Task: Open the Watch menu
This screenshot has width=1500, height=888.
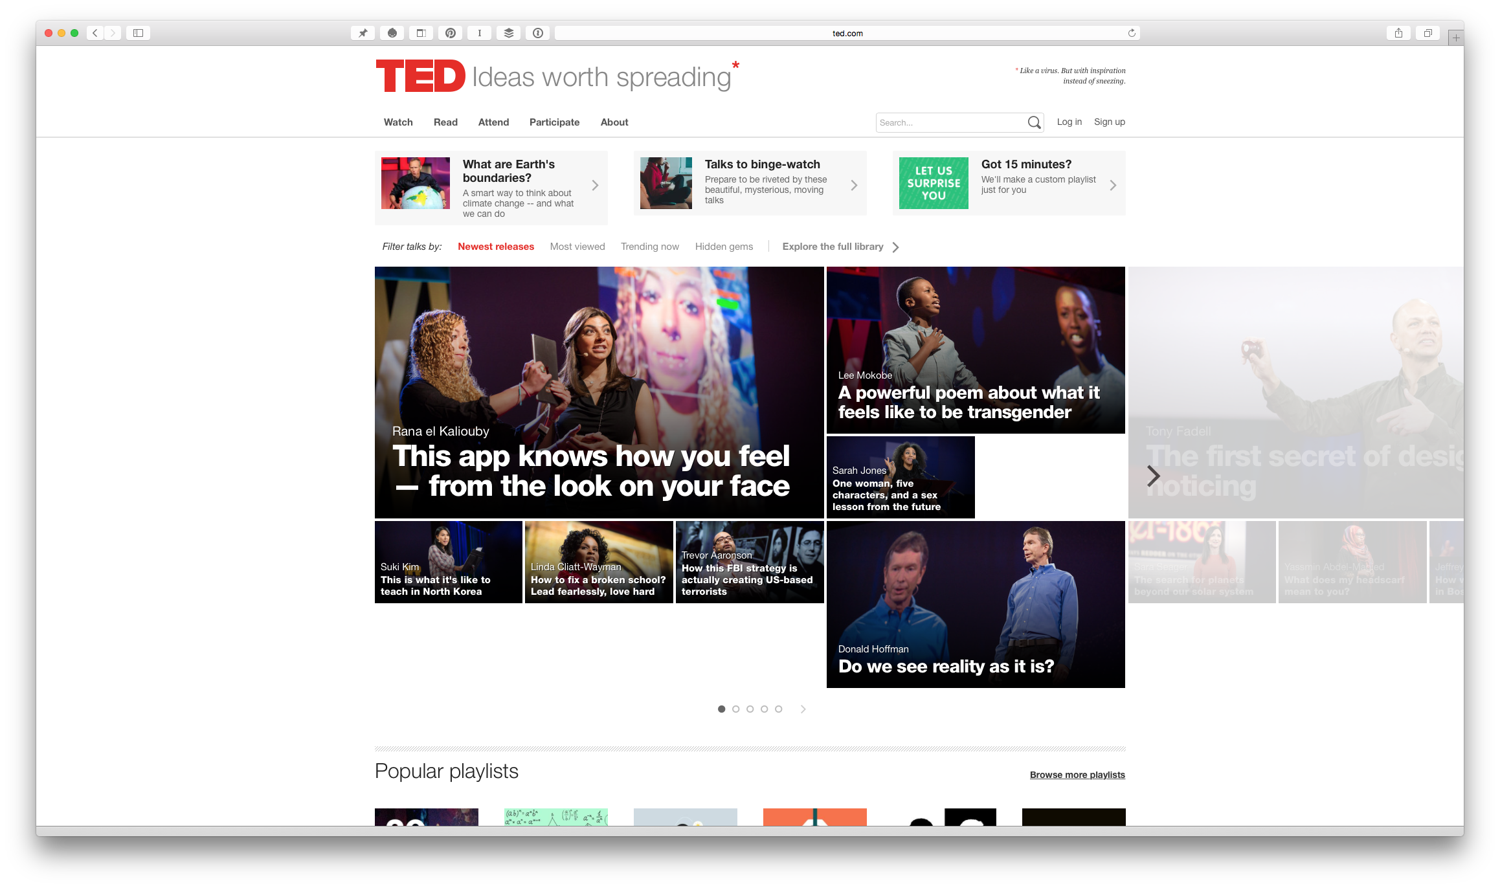Action: [398, 122]
